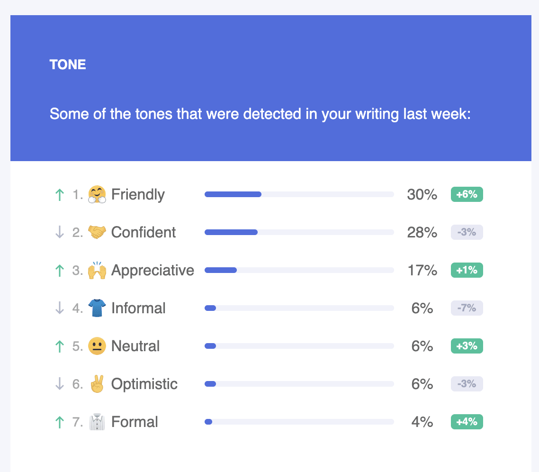Click the Friendly tone progress bar

click(x=299, y=194)
